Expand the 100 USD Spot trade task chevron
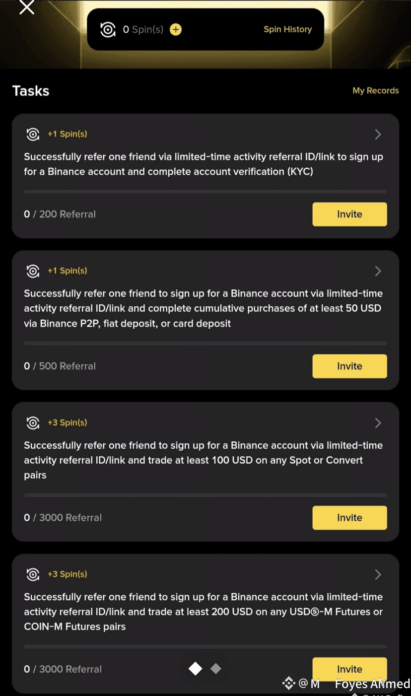Image resolution: width=411 pixels, height=696 pixels. [378, 423]
